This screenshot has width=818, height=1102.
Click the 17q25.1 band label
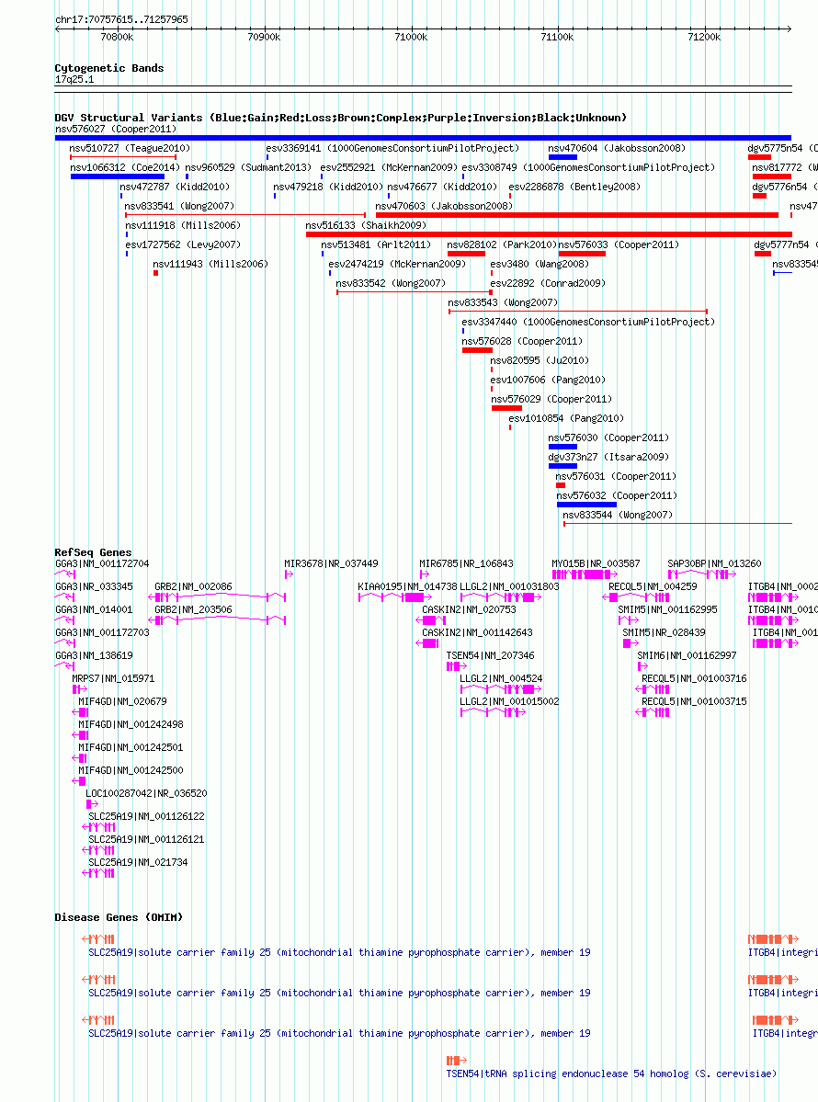click(x=74, y=79)
